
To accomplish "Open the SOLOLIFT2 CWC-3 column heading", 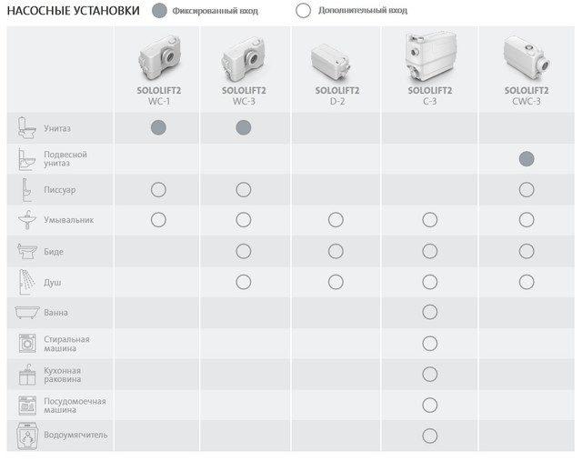I will 527,95.
